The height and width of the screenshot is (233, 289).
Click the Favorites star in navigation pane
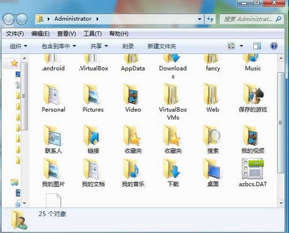click(14, 63)
